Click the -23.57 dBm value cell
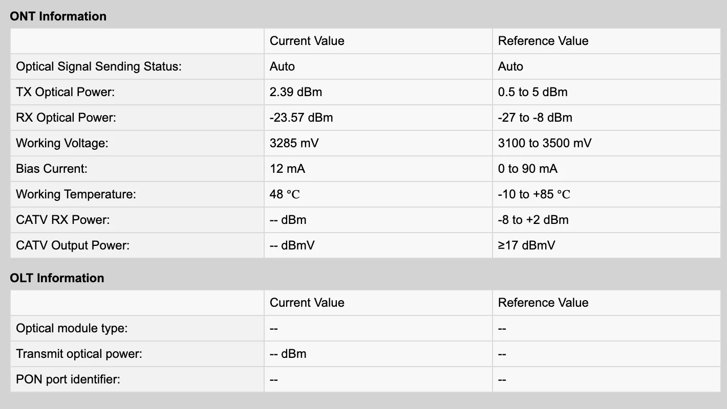The image size is (727, 409). [x=301, y=118]
